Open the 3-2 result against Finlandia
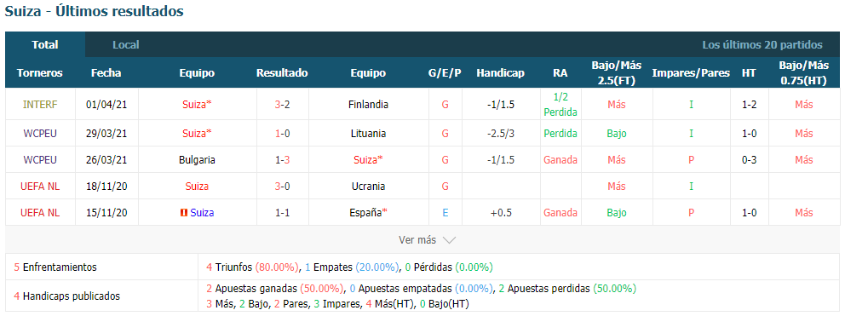 coord(282,105)
